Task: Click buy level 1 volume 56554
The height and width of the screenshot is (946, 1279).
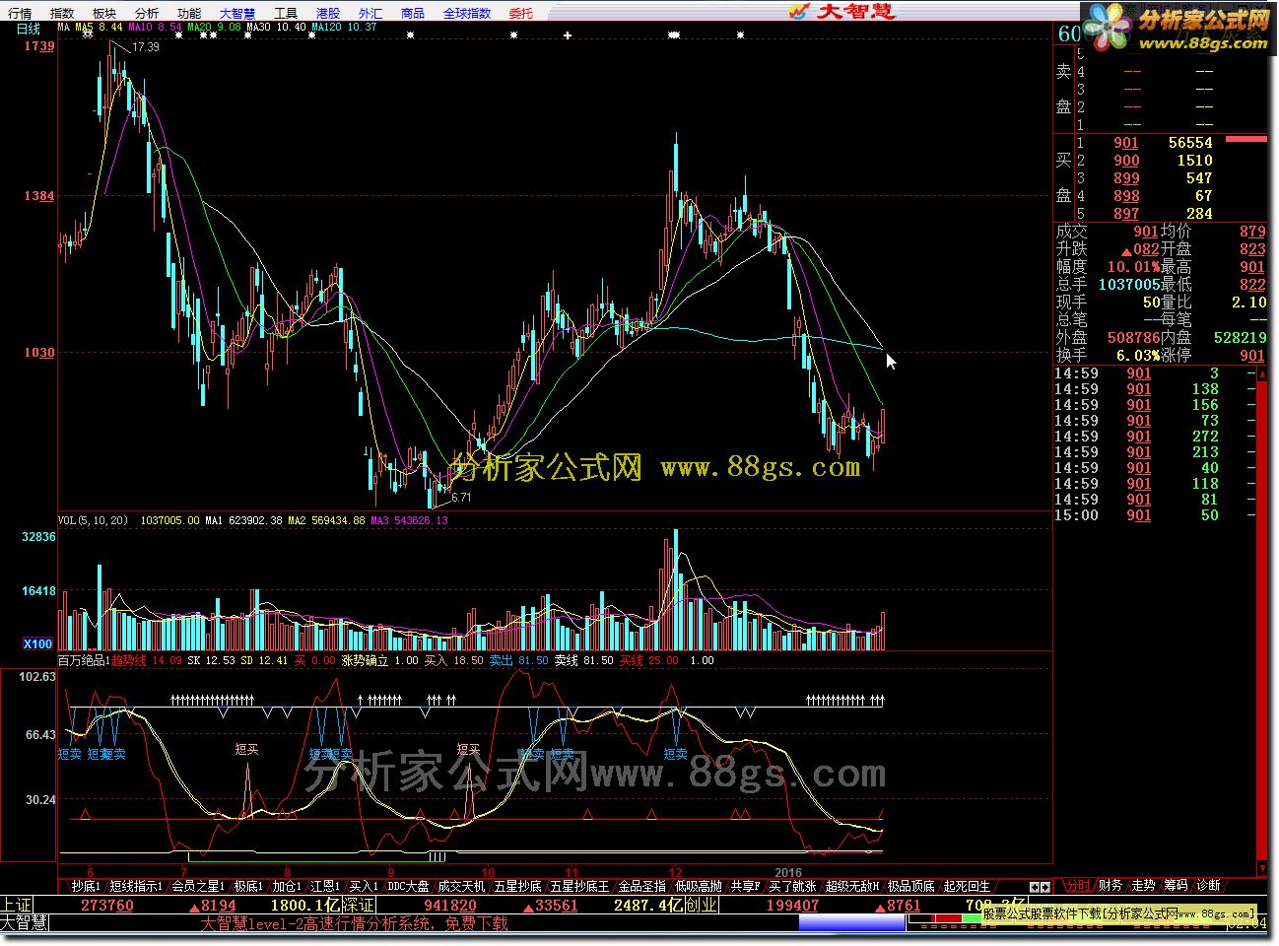Action: pos(1190,143)
